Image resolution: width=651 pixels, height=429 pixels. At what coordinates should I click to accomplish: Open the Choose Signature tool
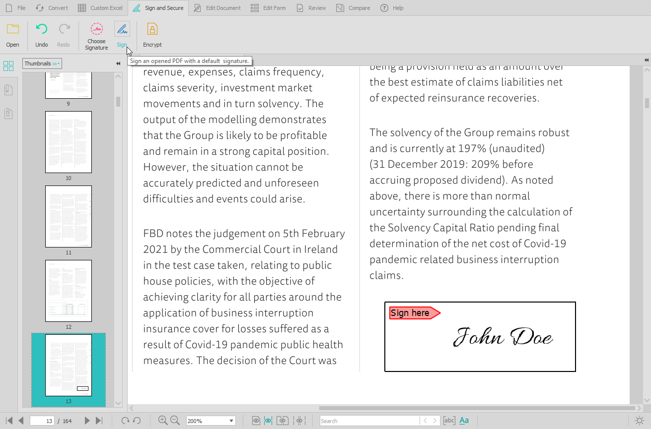click(x=96, y=34)
